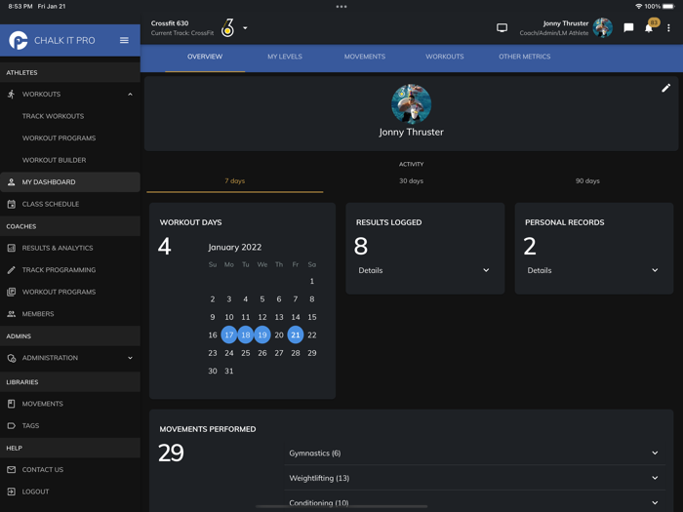The width and height of the screenshot is (683, 512).
Task: Click January 1 on the calendar
Action: (x=312, y=281)
